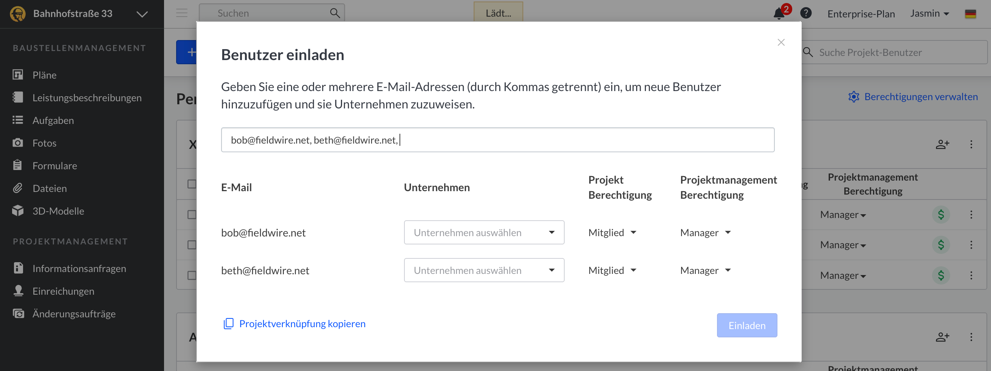This screenshot has height=371, width=991.
Task: Toggle the header select-all checkbox
Action: tap(192, 184)
